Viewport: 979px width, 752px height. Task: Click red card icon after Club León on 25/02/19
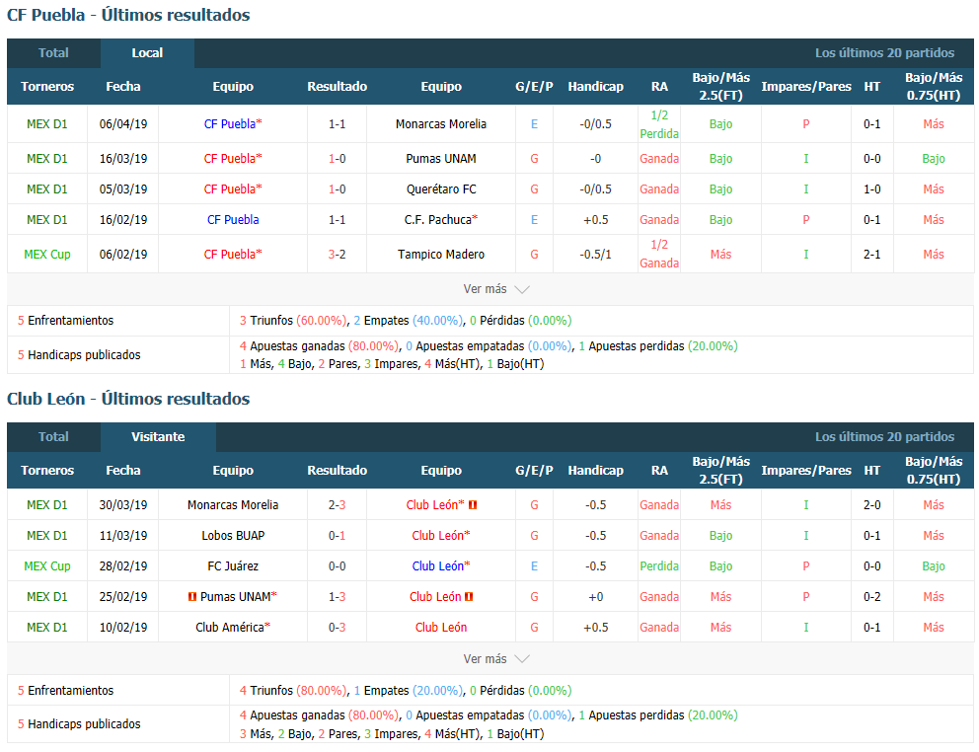click(x=469, y=597)
